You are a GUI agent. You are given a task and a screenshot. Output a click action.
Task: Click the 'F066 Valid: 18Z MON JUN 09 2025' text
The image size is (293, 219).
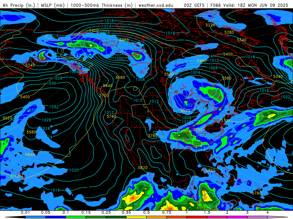[x=249, y=5]
